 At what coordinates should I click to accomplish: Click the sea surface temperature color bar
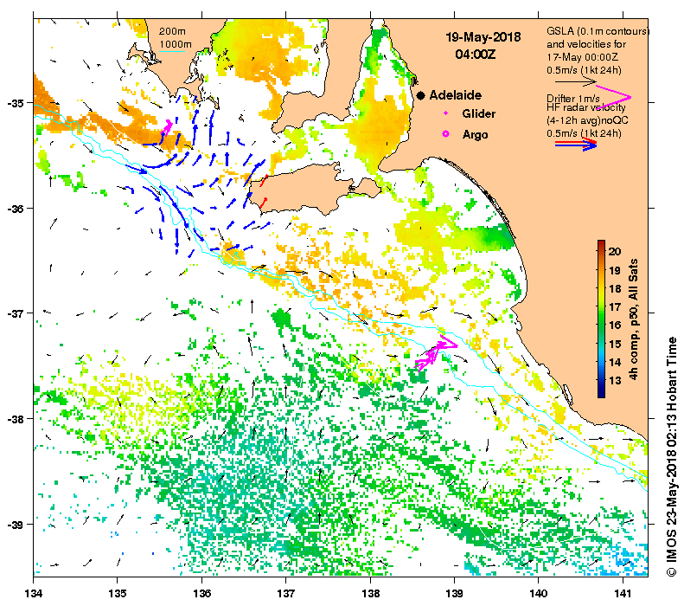pyautogui.click(x=601, y=319)
